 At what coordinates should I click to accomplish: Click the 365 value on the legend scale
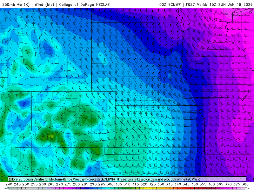(x=220, y=184)
